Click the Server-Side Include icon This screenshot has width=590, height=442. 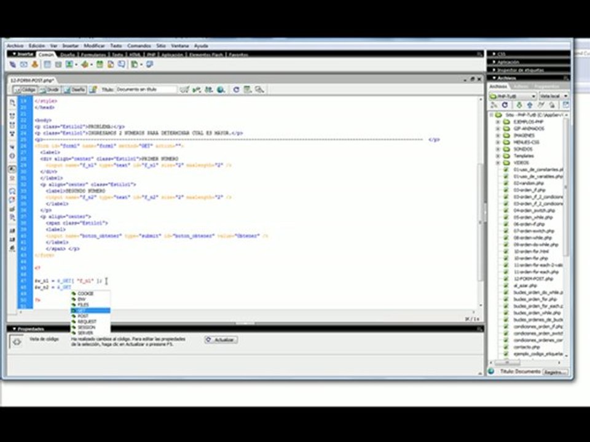tap(111, 64)
